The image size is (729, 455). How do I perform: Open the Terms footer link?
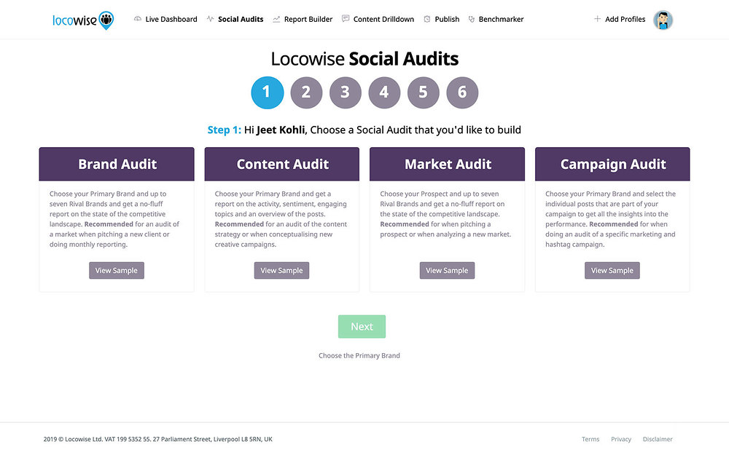(590, 439)
